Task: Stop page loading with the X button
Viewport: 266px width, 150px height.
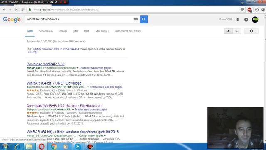Action: tap(17, 10)
